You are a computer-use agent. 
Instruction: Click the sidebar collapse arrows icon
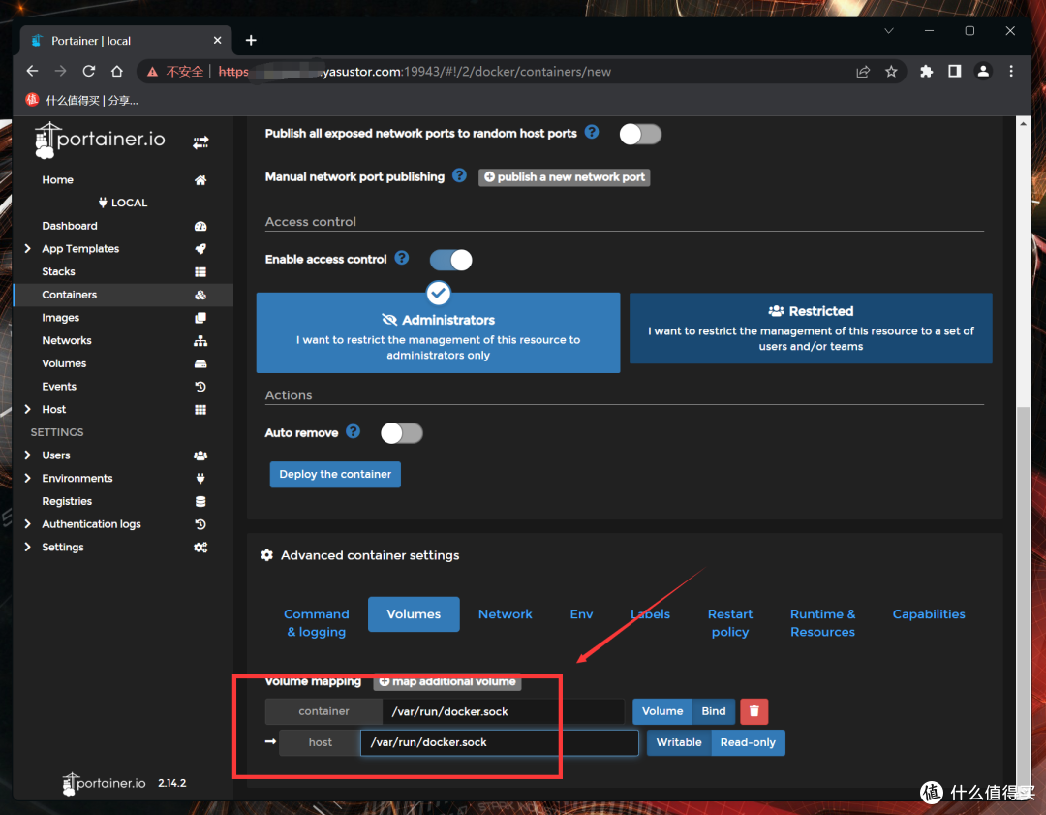[x=200, y=141]
